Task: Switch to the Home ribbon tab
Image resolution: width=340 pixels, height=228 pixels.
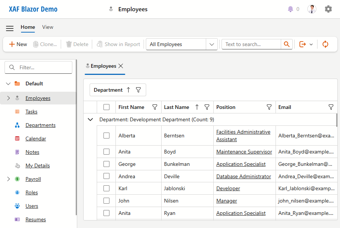Action: point(28,27)
